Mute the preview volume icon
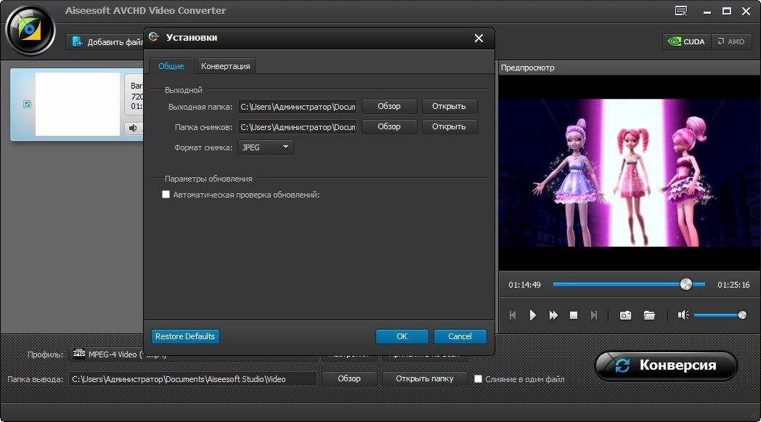The height and width of the screenshot is (422, 761). [683, 315]
